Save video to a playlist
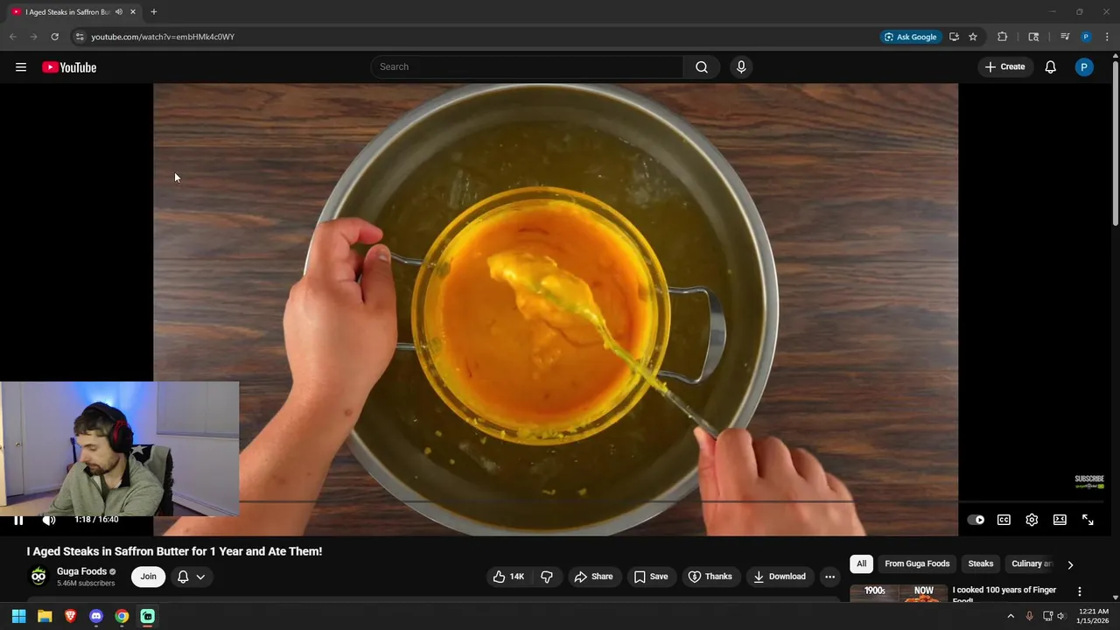Screen dimensions: 1120x630 pyautogui.click(x=651, y=577)
